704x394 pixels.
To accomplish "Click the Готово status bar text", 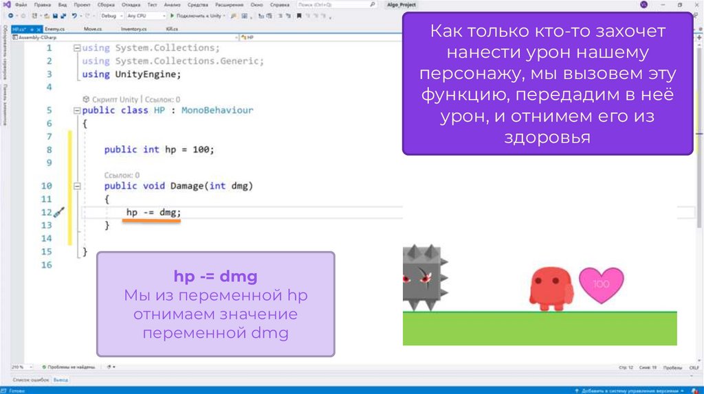I will click(x=17, y=391).
